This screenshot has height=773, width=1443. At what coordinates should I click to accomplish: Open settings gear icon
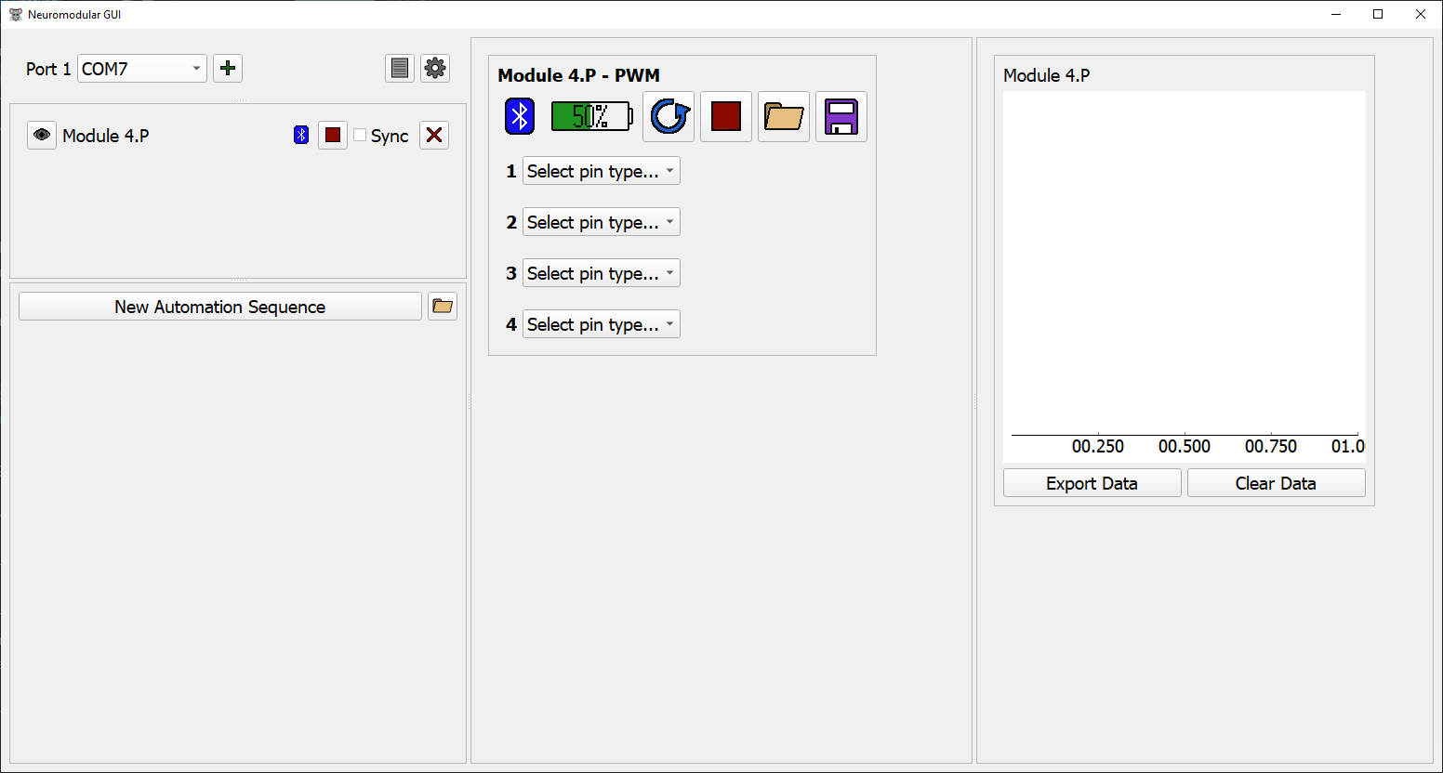click(x=435, y=68)
